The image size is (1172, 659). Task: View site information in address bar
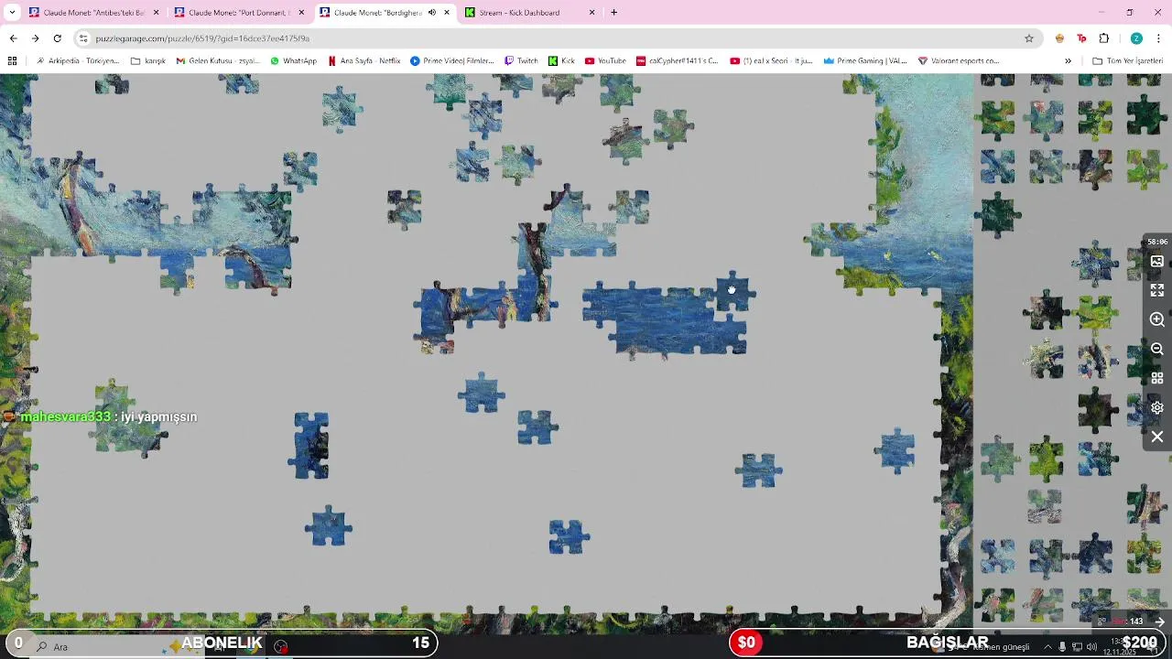tap(83, 38)
